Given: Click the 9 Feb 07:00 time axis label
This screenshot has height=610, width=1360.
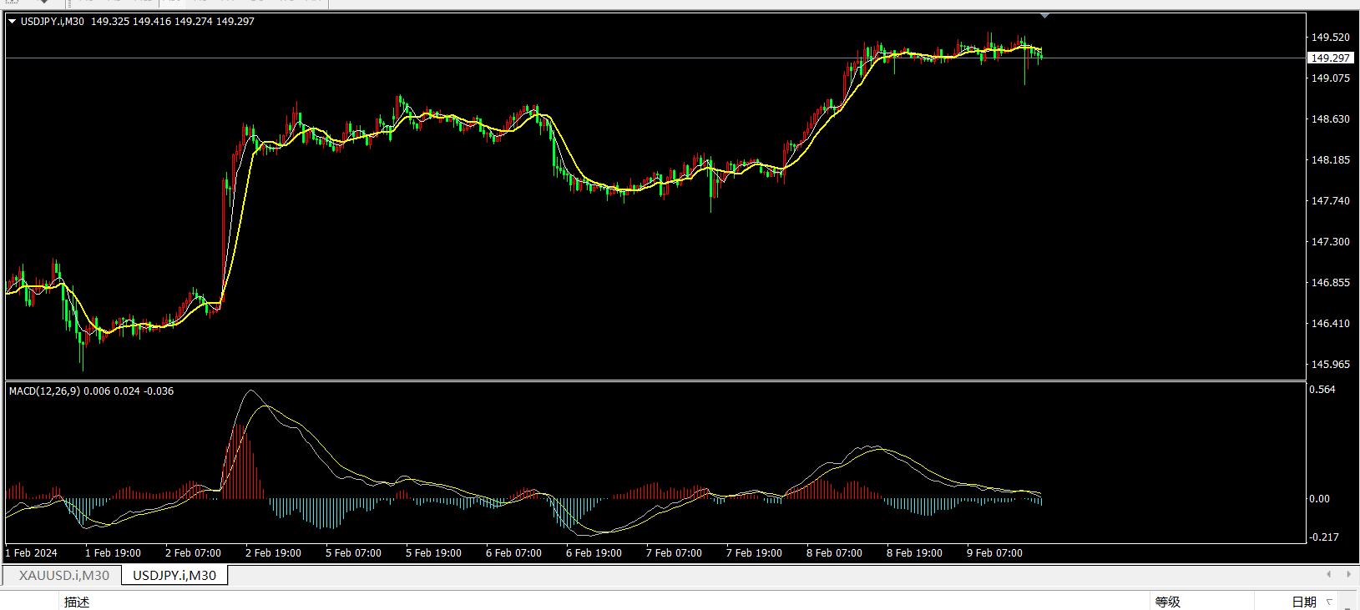Looking at the screenshot, I should (994, 553).
